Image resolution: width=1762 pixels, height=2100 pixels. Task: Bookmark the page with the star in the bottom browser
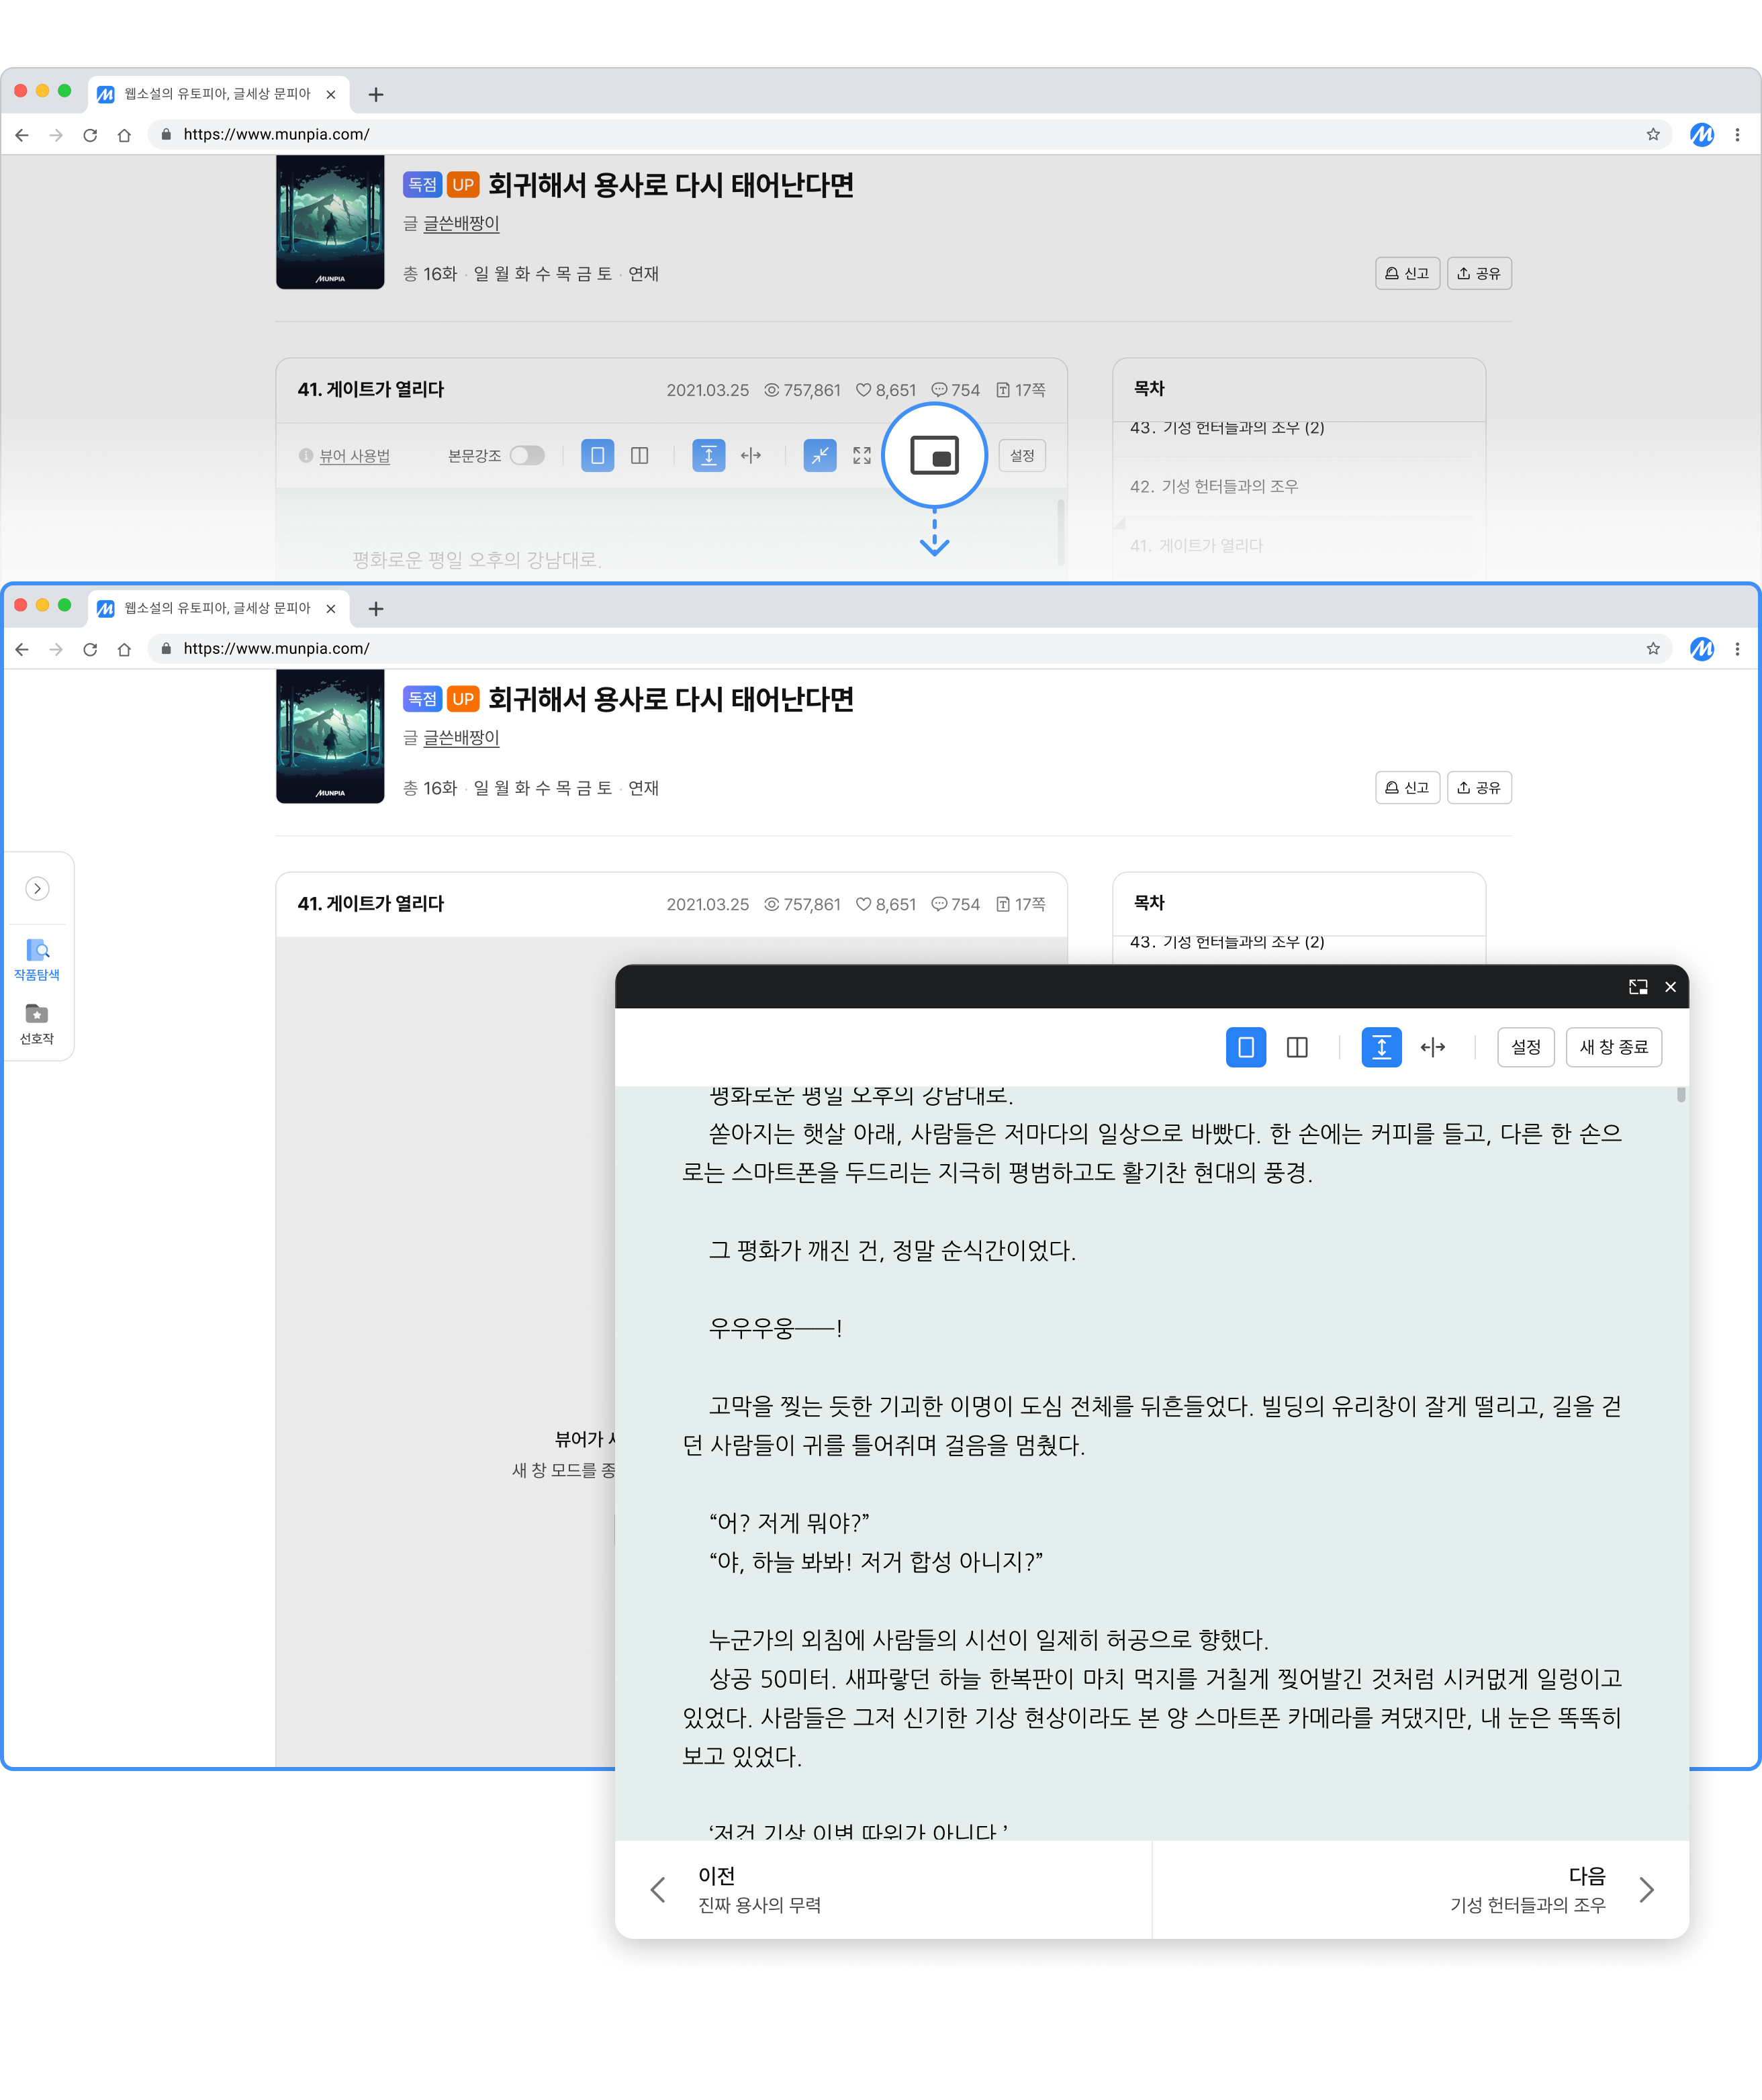point(1653,649)
